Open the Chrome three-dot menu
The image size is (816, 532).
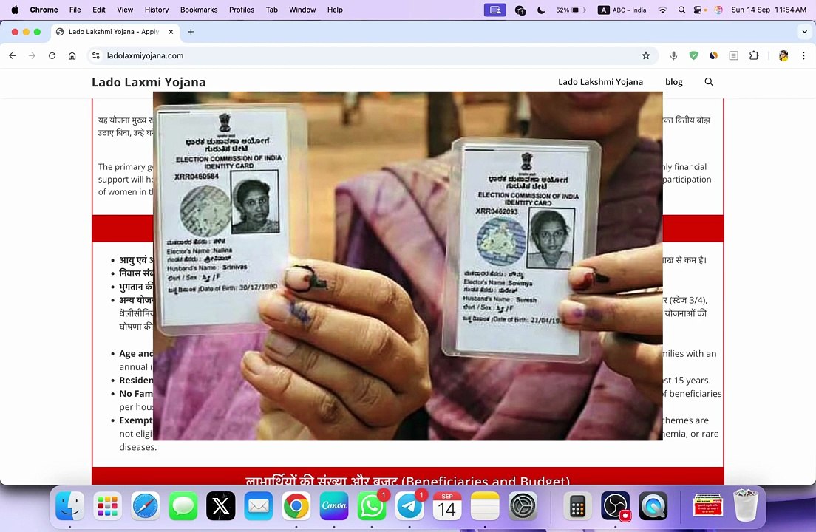click(803, 55)
